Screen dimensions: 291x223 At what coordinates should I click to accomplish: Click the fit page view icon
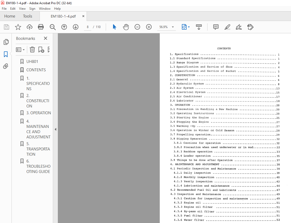[184, 27]
